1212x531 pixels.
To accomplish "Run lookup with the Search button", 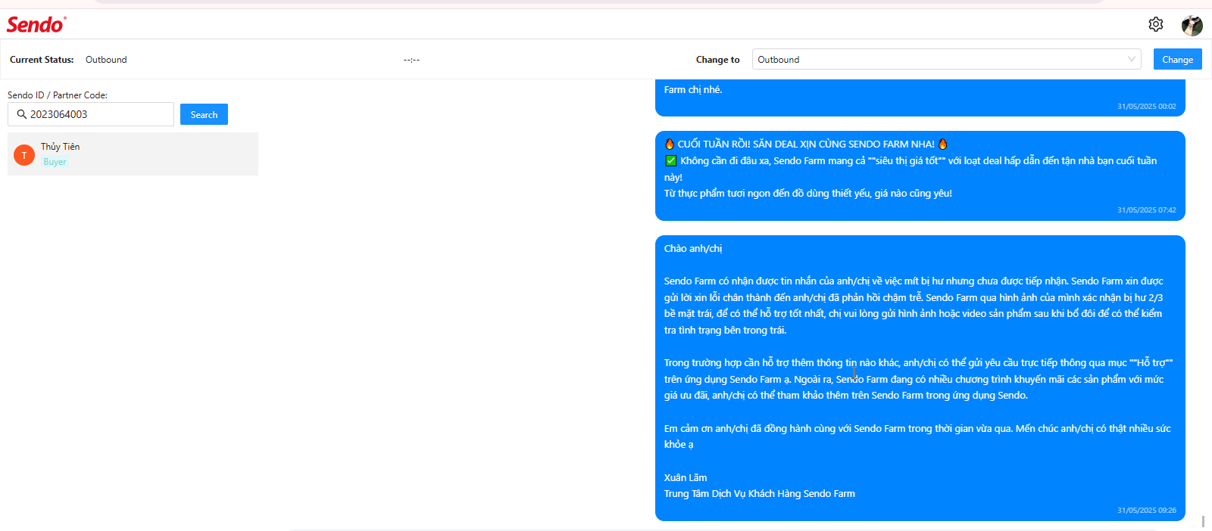I will (204, 114).
